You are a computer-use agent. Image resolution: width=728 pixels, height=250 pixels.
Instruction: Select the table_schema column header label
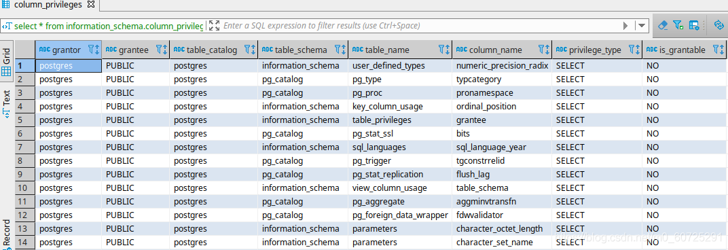[301, 50]
